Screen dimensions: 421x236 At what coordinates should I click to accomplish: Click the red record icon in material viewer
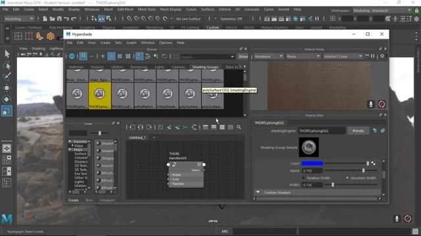[382, 104]
